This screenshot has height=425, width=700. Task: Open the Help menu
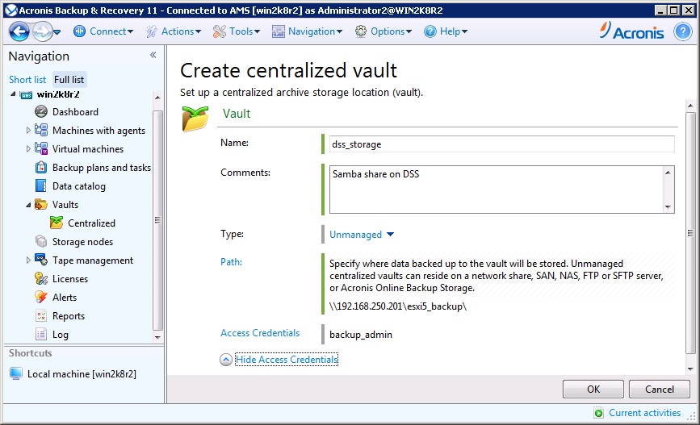click(x=453, y=31)
